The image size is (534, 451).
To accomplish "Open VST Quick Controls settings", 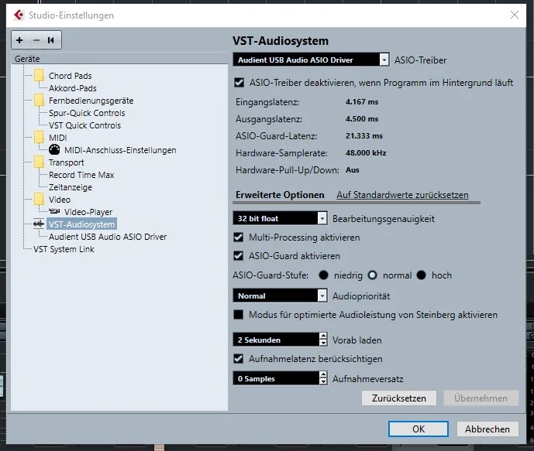I will pyautogui.click(x=84, y=125).
